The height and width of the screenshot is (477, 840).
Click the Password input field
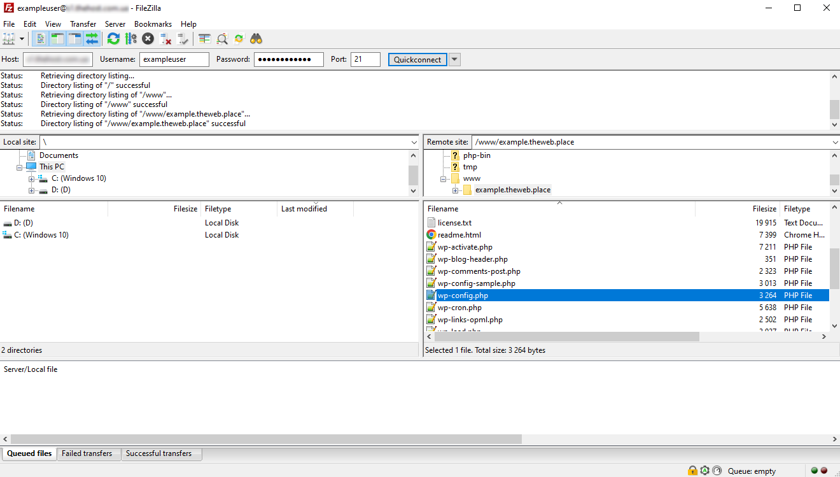coord(289,59)
